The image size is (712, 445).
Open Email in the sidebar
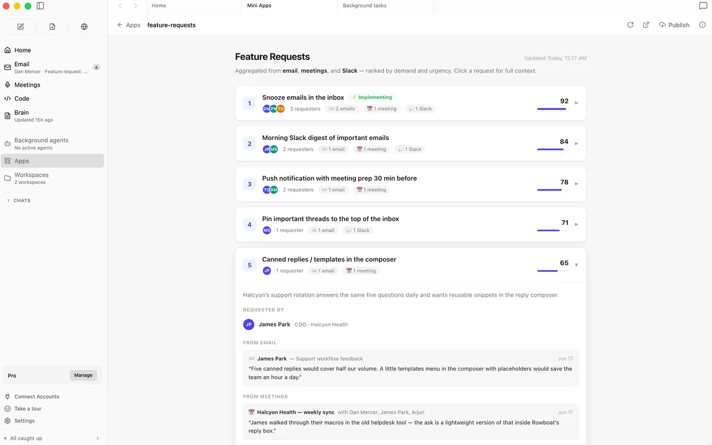point(53,68)
